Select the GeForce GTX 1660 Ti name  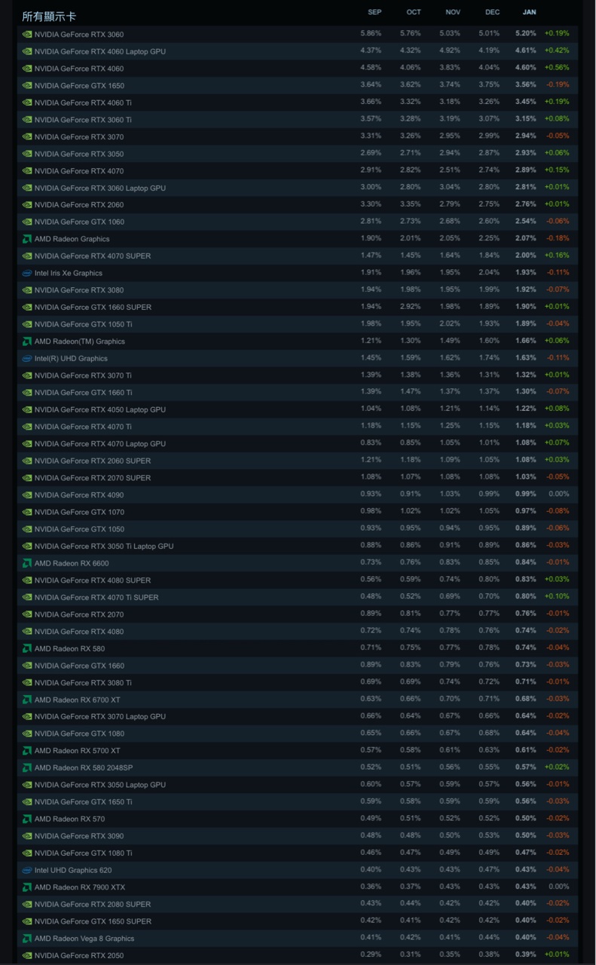point(83,393)
